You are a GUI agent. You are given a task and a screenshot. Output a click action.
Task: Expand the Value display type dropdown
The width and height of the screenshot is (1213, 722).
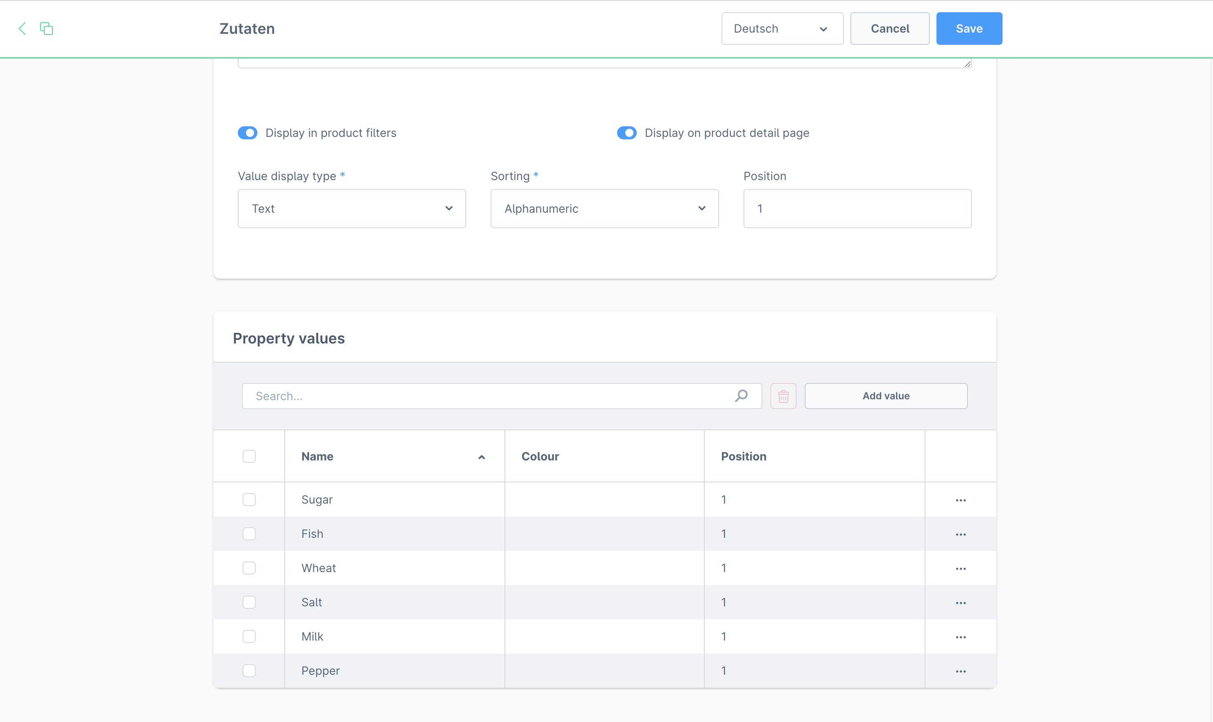351,209
